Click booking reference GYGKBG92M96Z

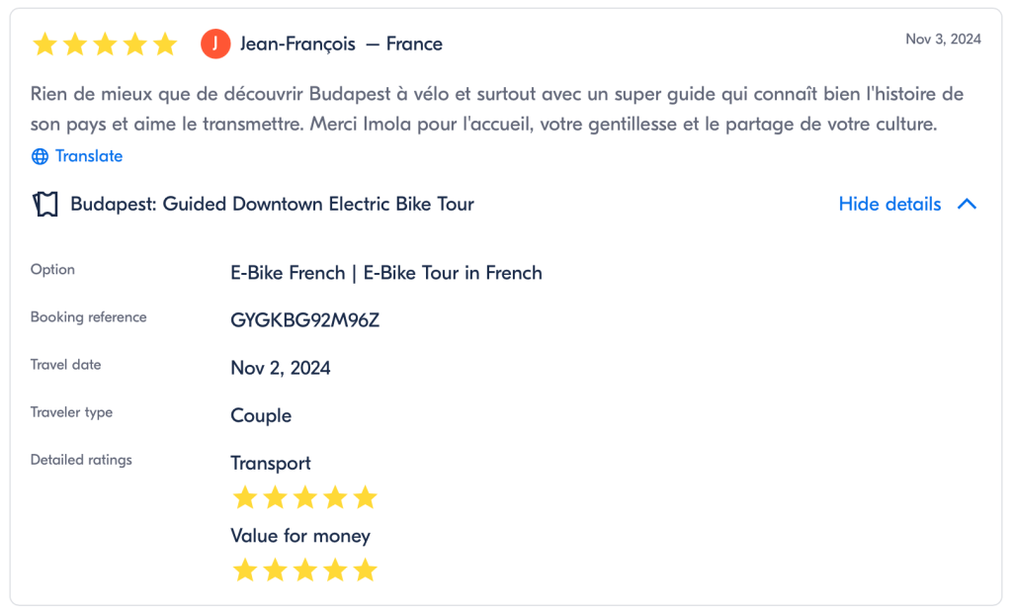tap(304, 320)
